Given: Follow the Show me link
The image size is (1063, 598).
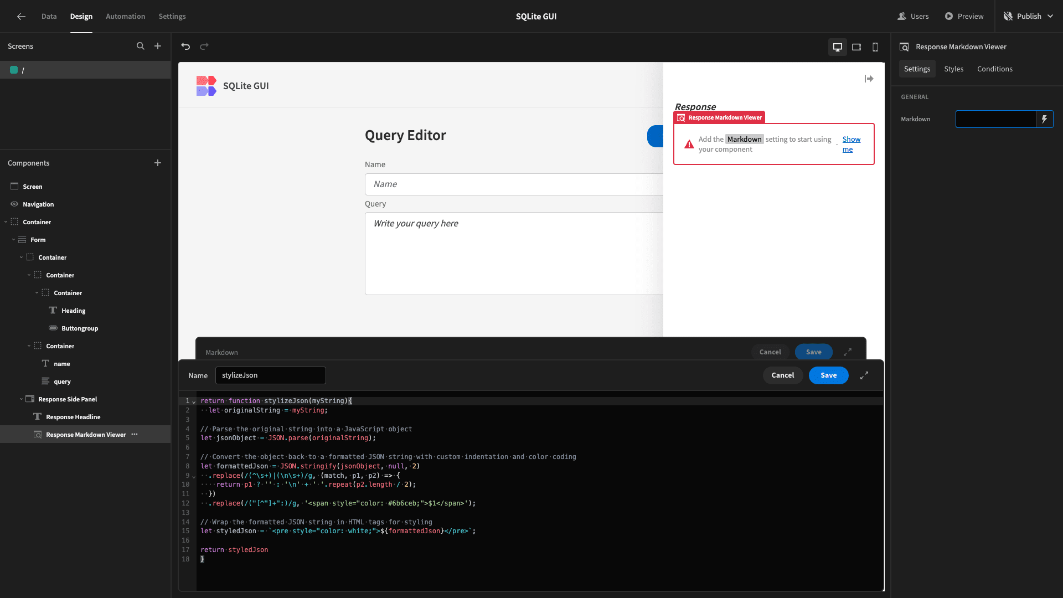Looking at the screenshot, I should [851, 144].
